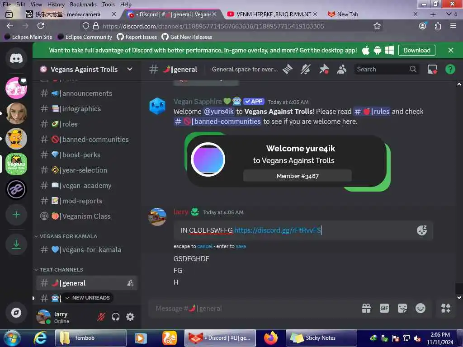
Task: Bookmark this page with the star icon
Action: pos(377,26)
